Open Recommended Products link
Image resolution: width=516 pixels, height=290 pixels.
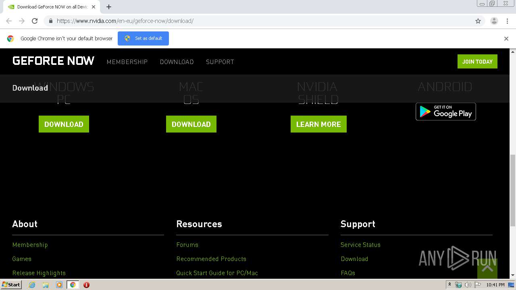(x=211, y=259)
